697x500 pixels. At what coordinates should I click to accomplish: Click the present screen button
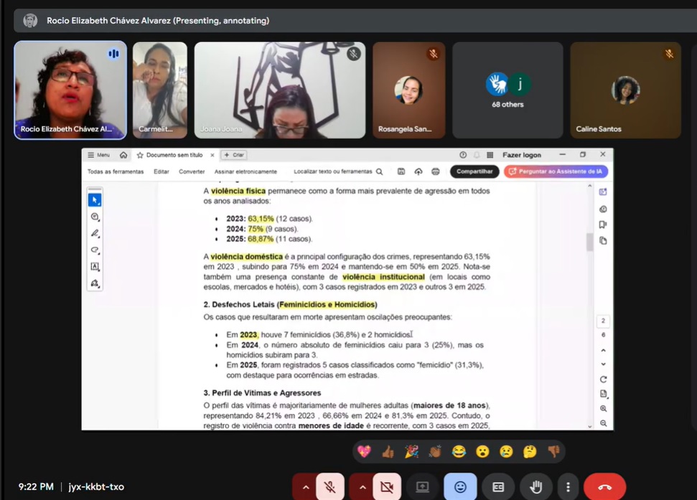[x=422, y=487]
